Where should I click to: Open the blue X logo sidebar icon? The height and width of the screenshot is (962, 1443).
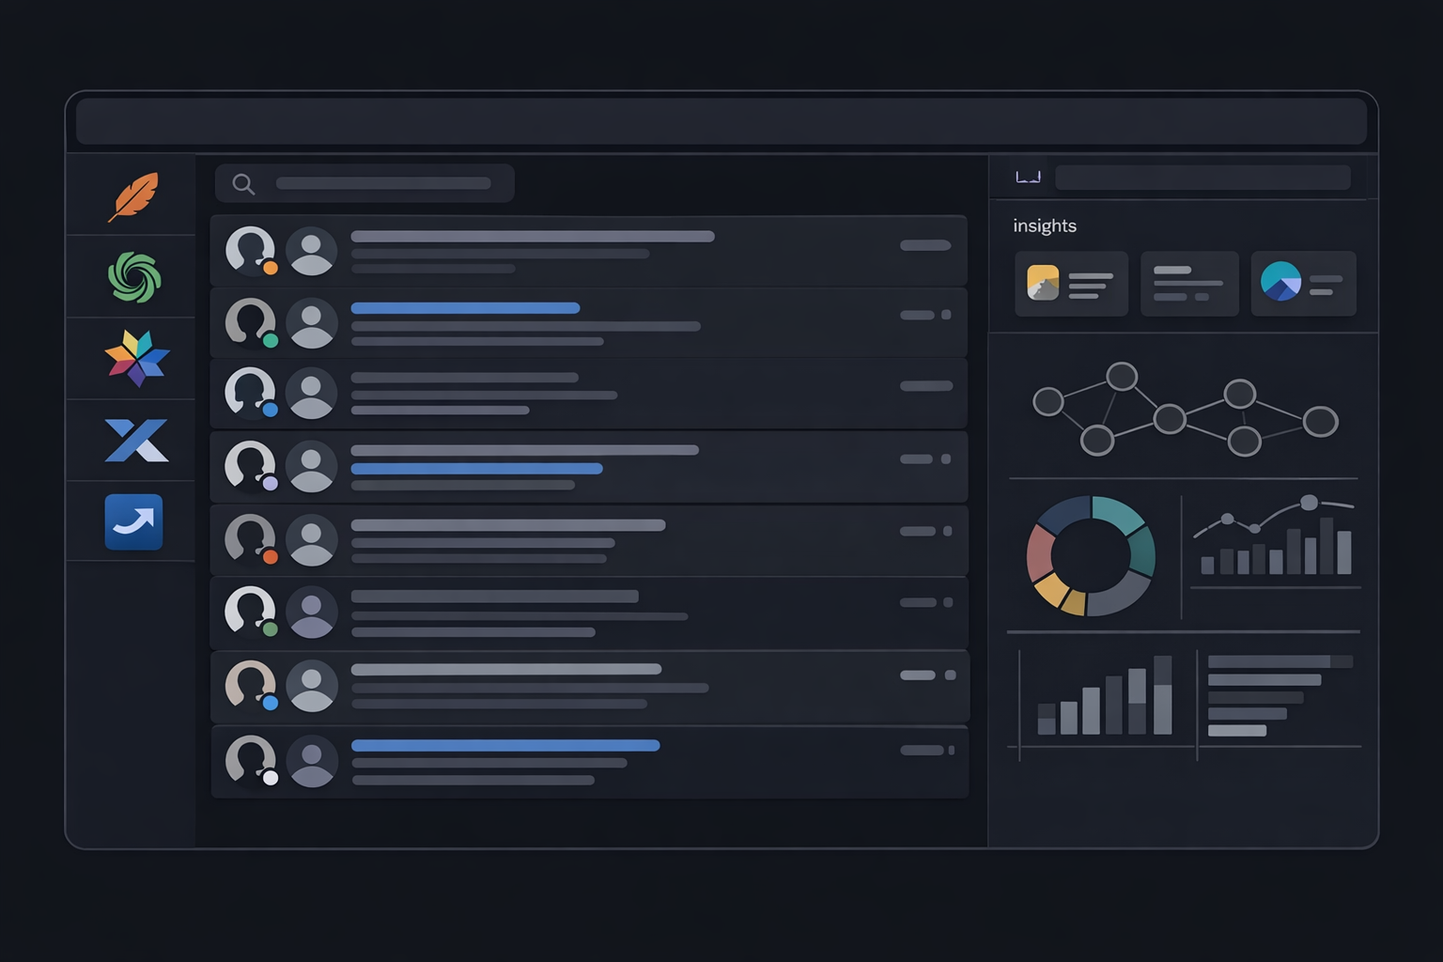click(136, 441)
